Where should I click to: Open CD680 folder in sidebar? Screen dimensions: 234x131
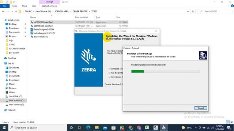12,44
